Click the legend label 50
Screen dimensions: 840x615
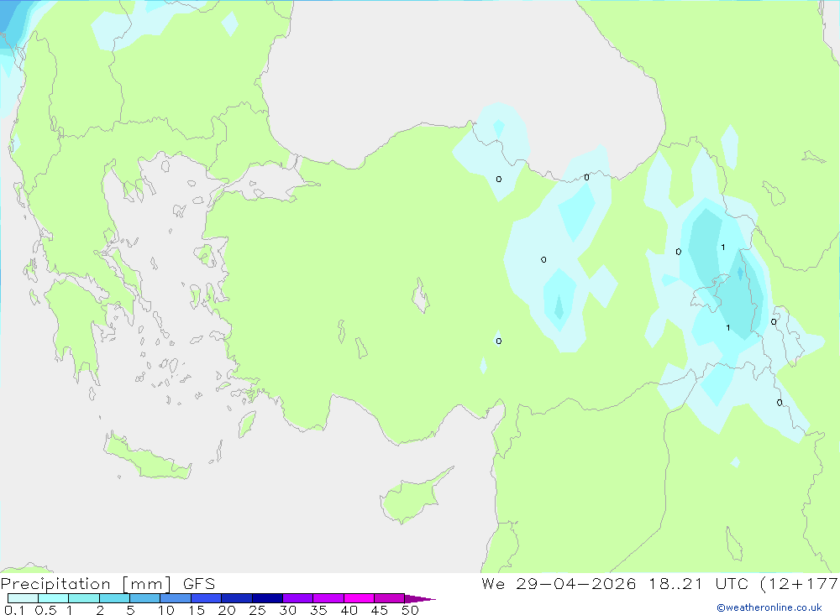tap(411, 610)
